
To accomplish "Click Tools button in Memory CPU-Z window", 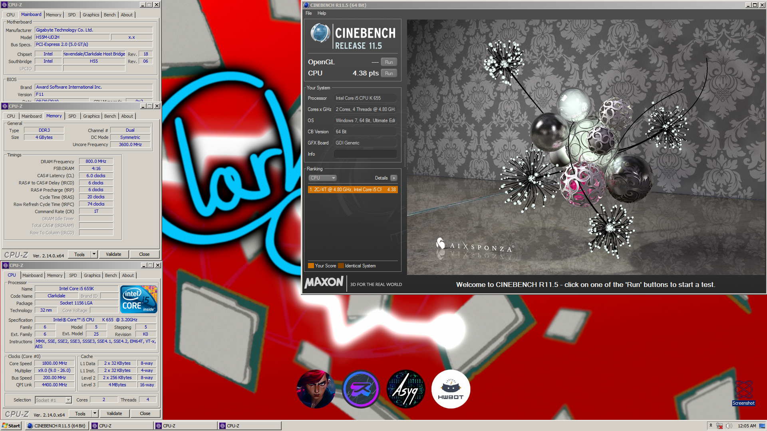I will [x=79, y=254].
